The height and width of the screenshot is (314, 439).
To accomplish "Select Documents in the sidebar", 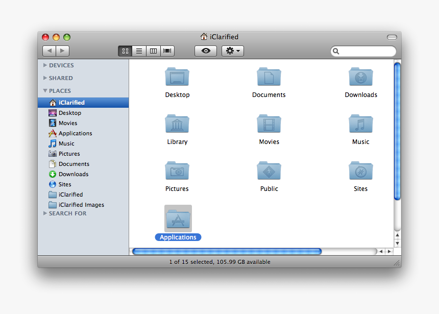I will coord(83,164).
